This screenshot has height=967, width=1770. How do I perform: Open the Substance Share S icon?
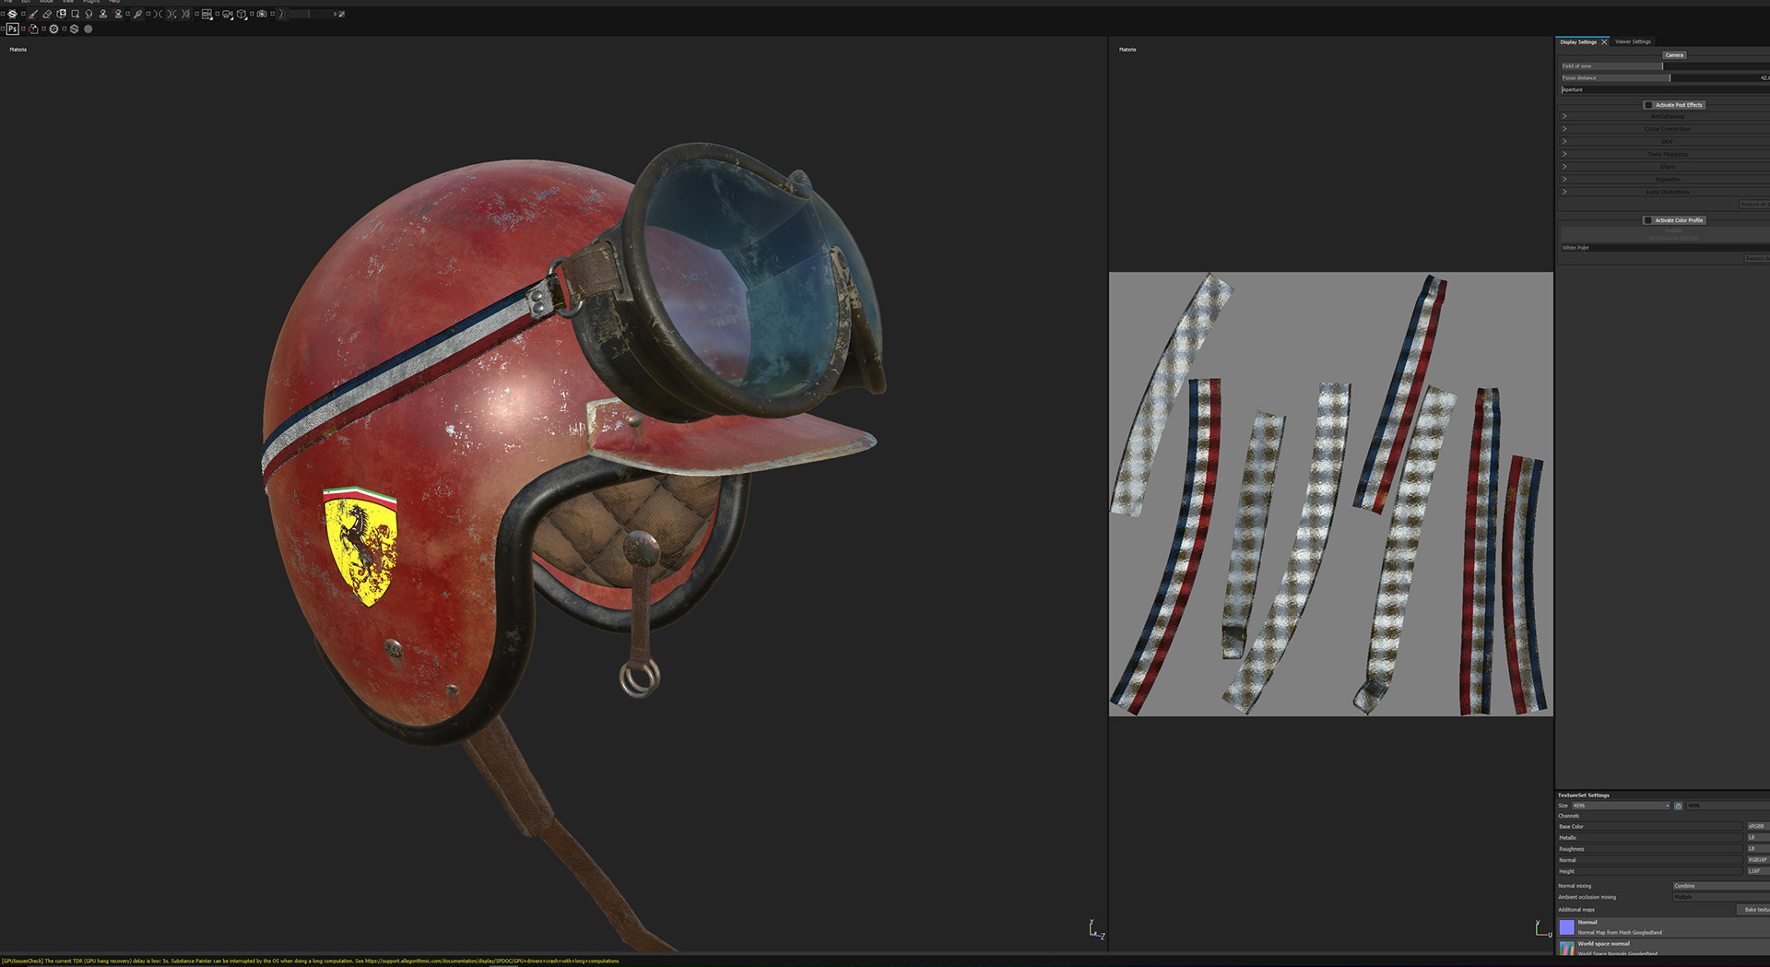click(x=74, y=29)
